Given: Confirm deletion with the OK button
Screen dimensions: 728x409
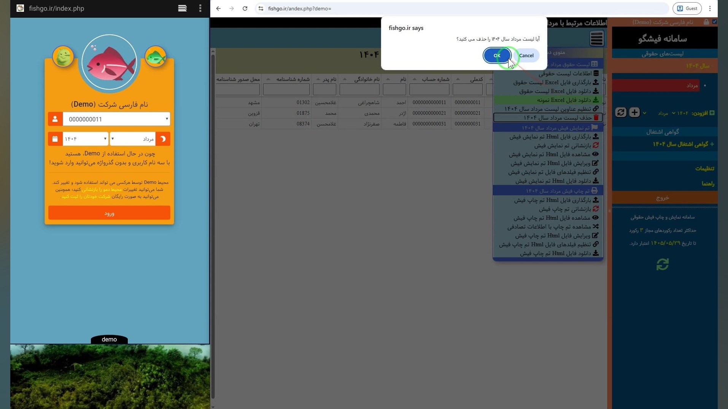Looking at the screenshot, I should click(x=497, y=55).
